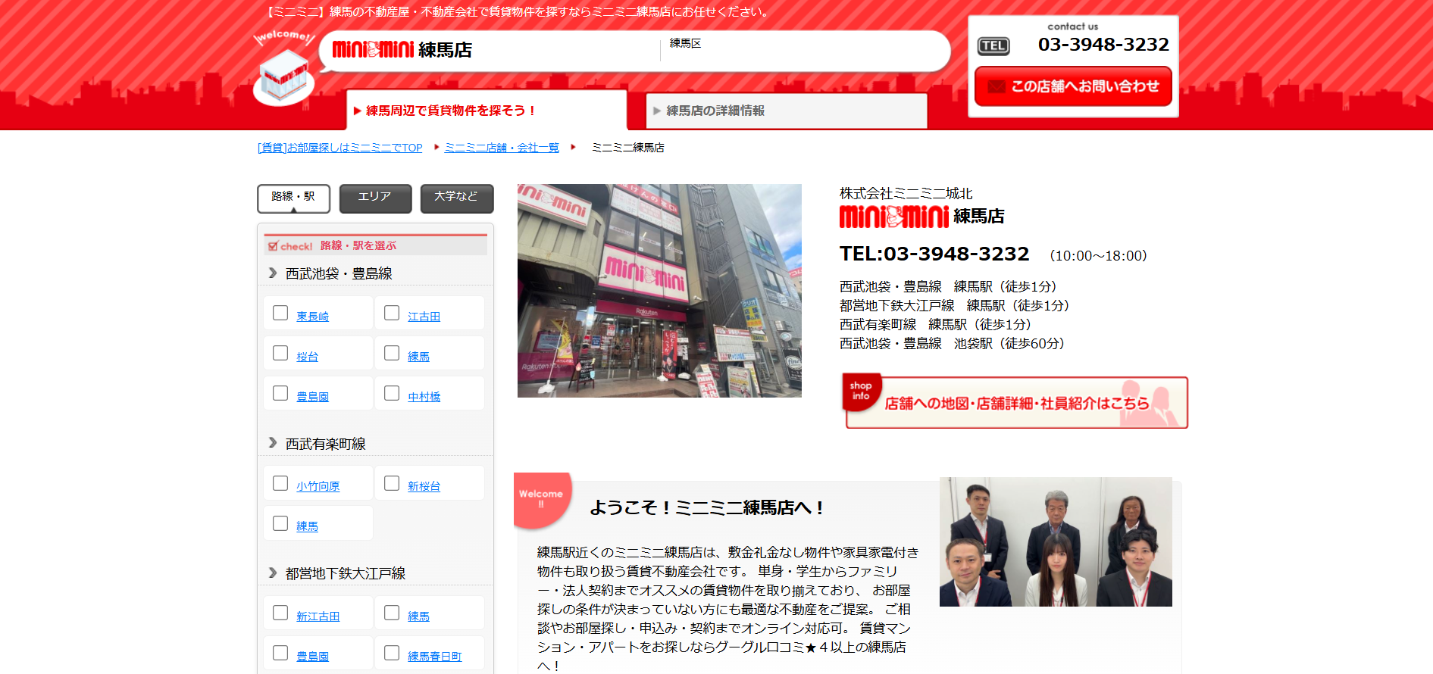1433x674 pixels.
Task: Click ようこそ！ミニミニ練馬店へ！ heading
Action: click(706, 507)
